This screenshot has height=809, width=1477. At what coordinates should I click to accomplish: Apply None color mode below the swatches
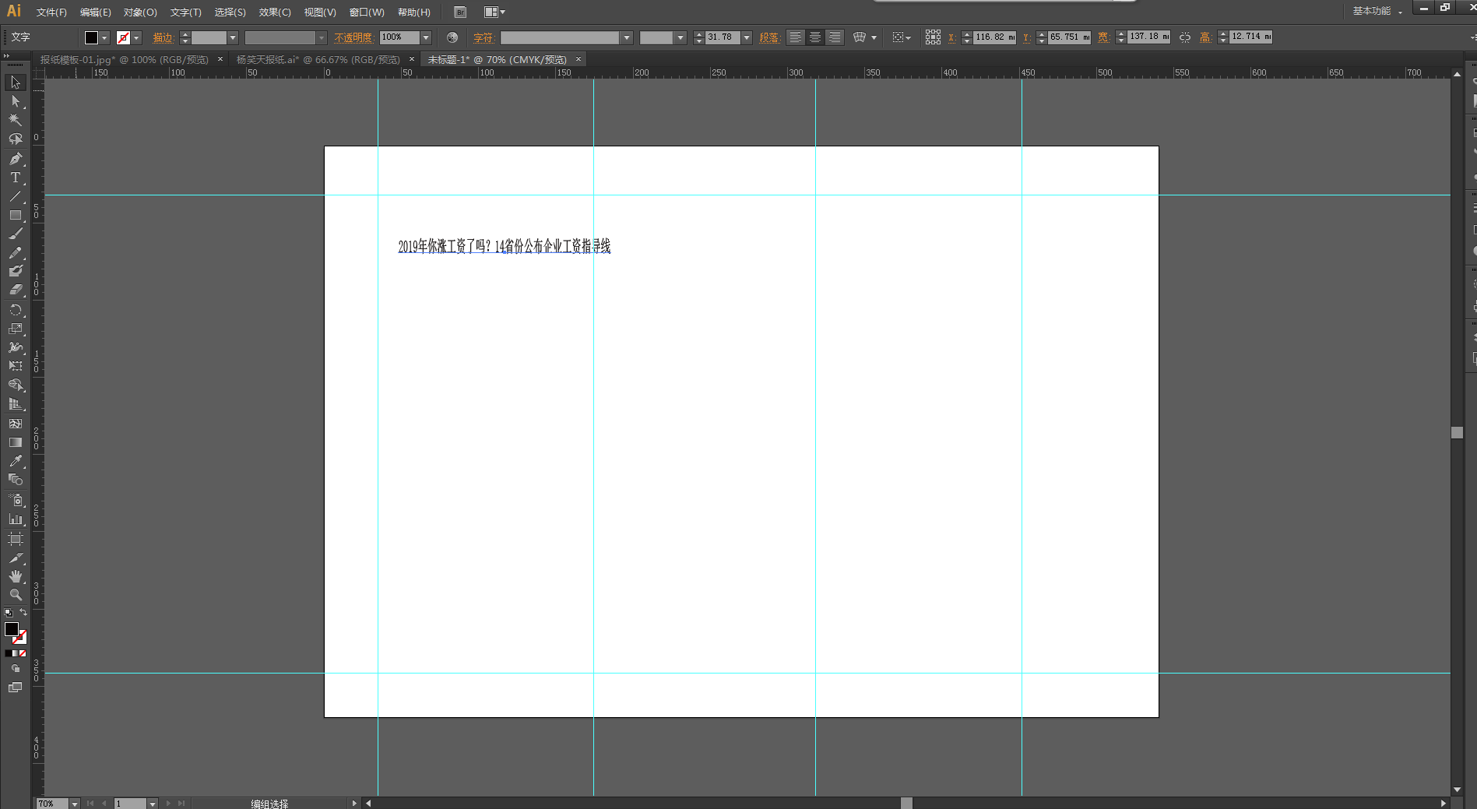[23, 653]
